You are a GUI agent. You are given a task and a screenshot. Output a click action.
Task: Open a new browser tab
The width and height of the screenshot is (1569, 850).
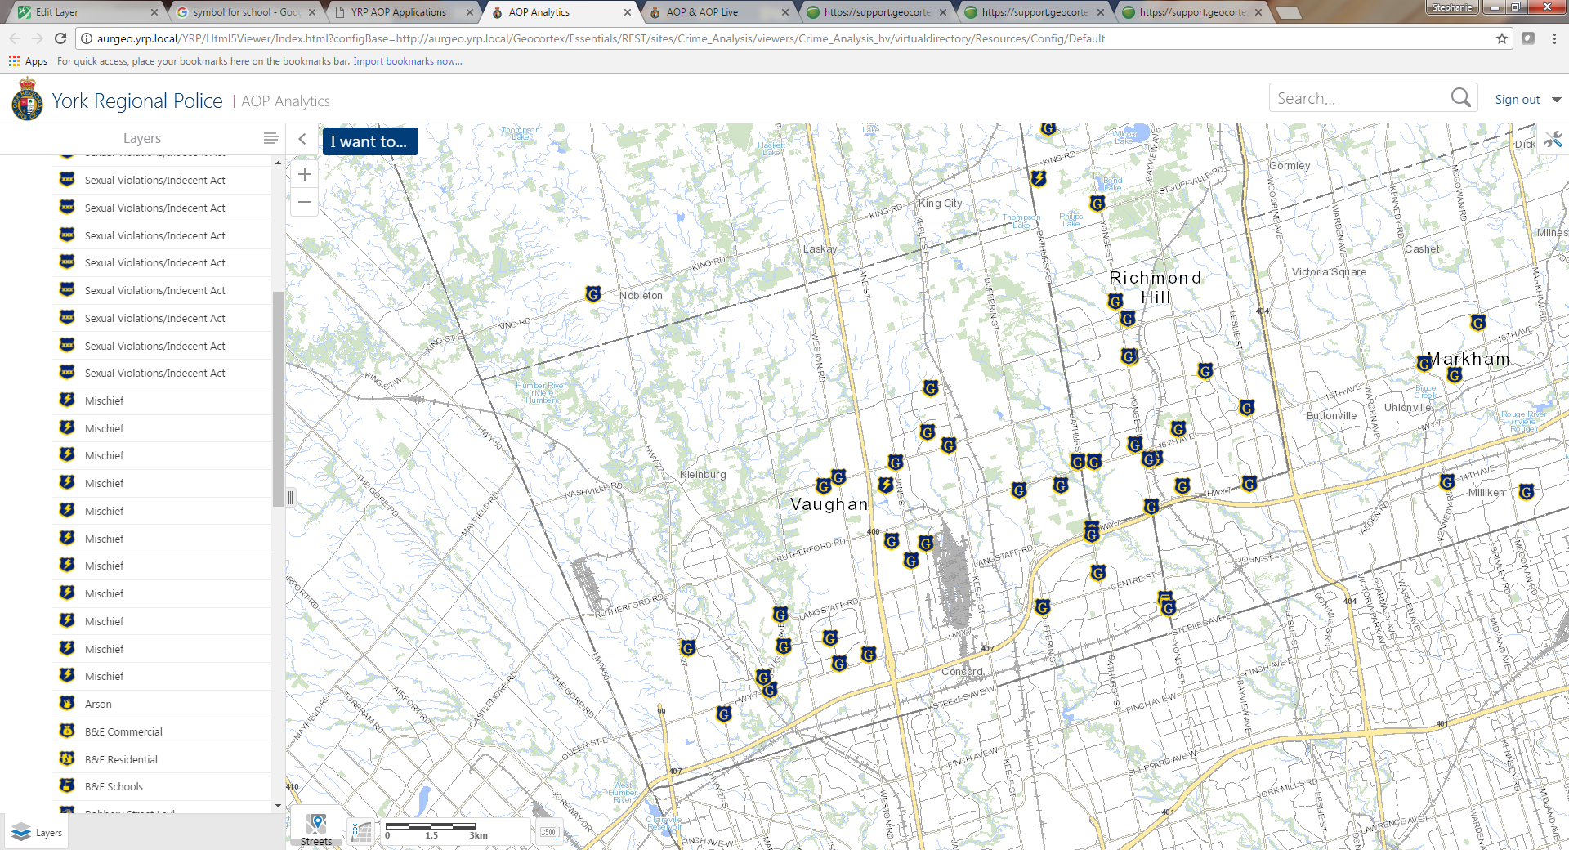[1288, 12]
